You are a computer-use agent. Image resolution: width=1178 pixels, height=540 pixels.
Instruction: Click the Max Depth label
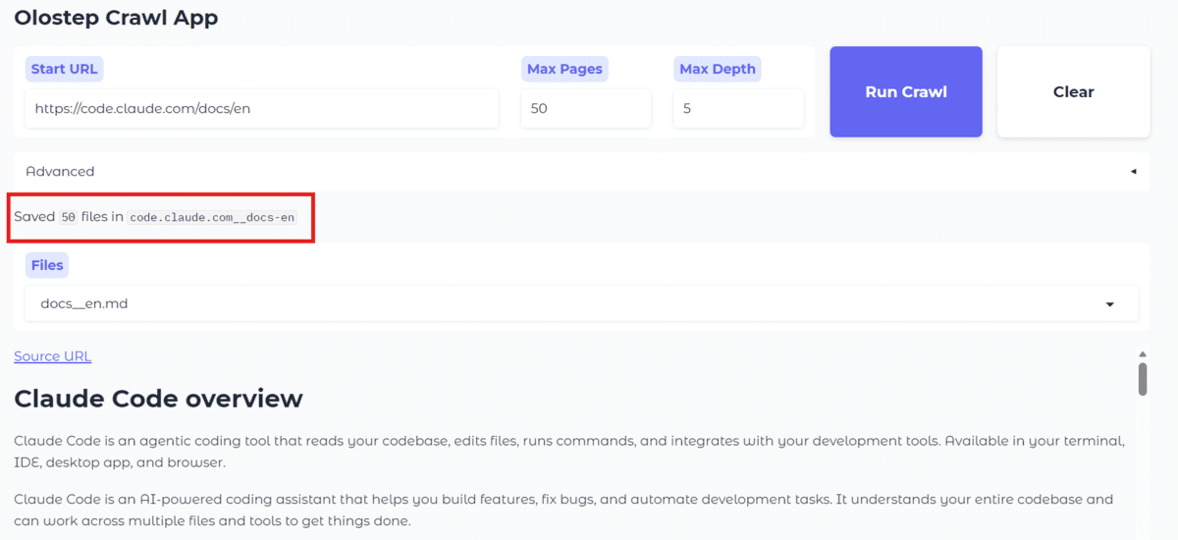tap(718, 69)
